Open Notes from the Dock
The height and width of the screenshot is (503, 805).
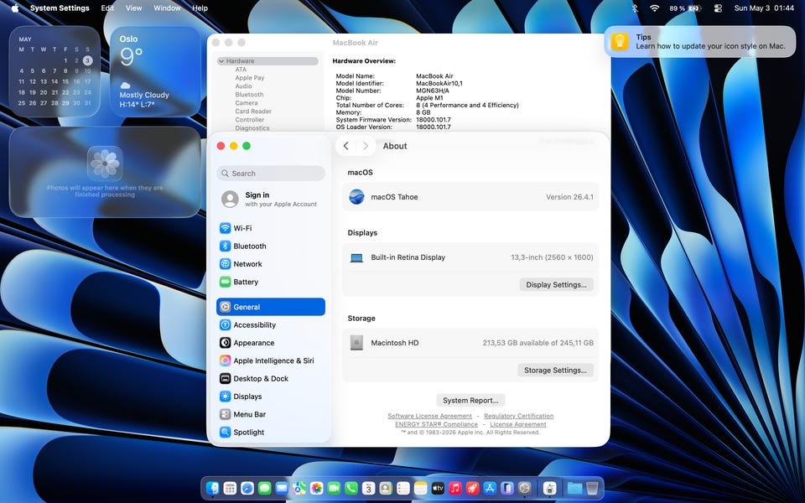420,488
